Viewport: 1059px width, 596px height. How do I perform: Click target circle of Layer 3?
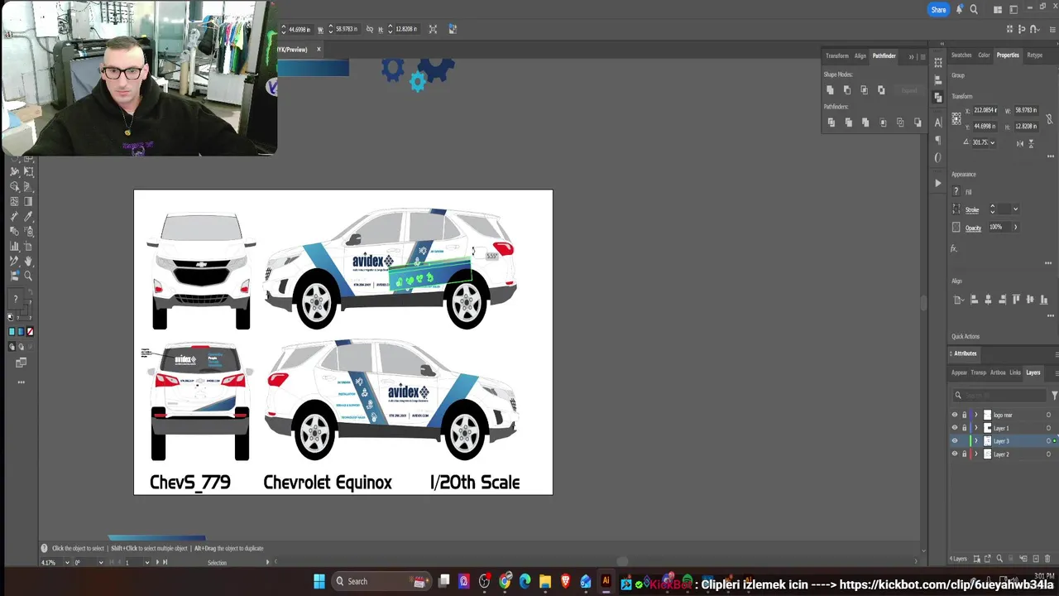[1048, 441]
